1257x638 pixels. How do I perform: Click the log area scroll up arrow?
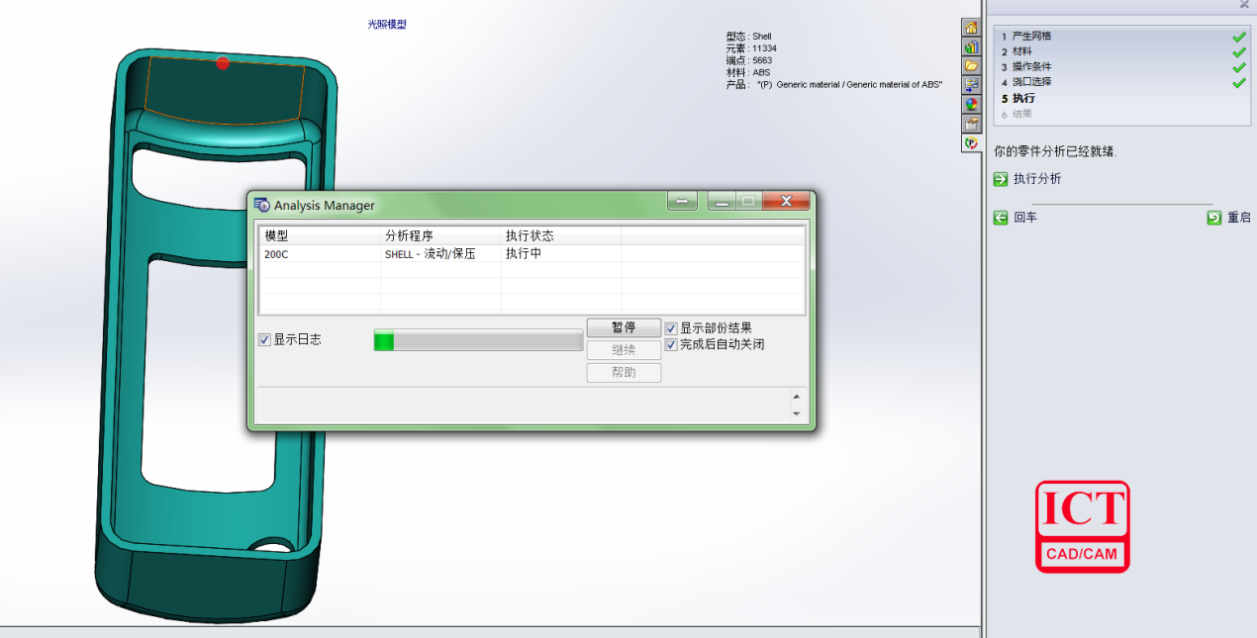click(x=797, y=397)
